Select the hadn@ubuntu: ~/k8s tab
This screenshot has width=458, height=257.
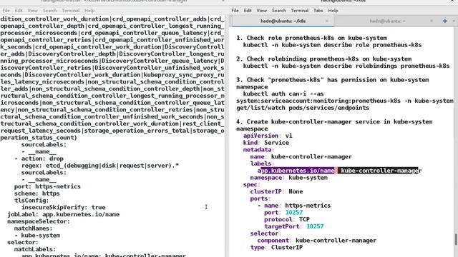click(283, 21)
